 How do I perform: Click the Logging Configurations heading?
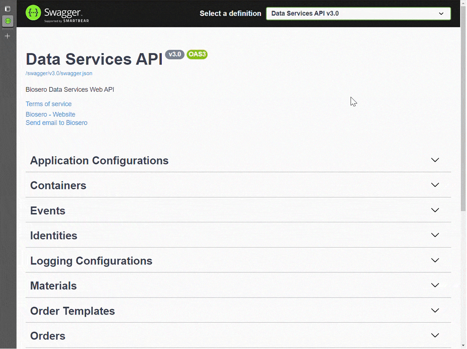pos(91,261)
